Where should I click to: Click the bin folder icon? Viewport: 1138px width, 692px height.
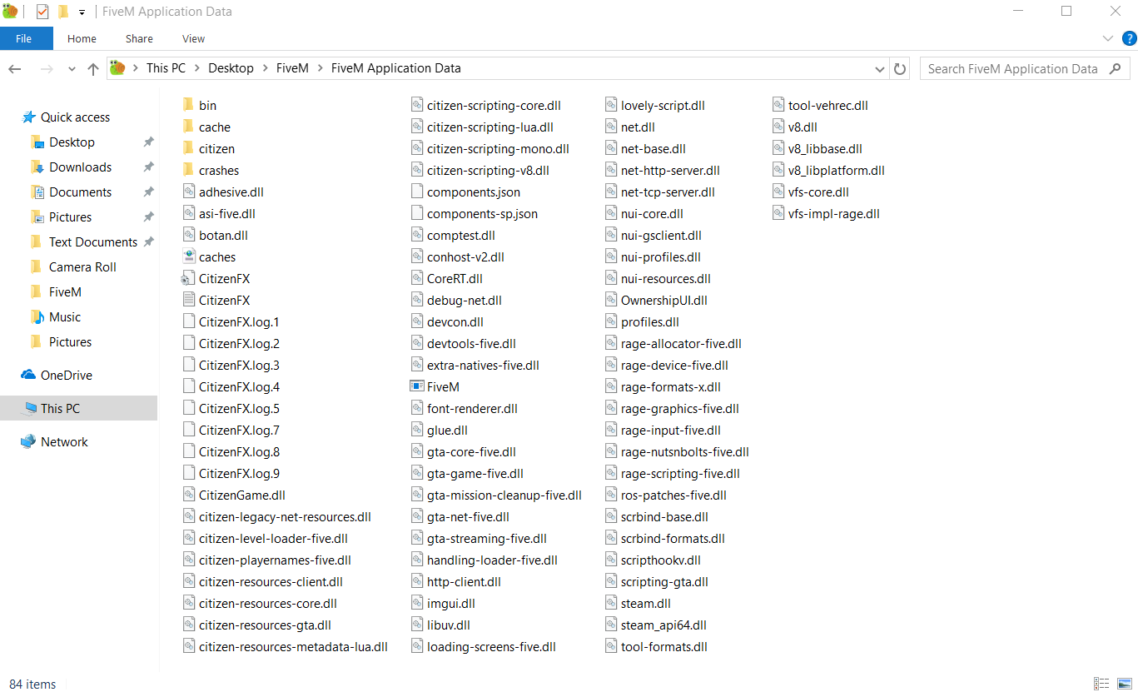(188, 105)
